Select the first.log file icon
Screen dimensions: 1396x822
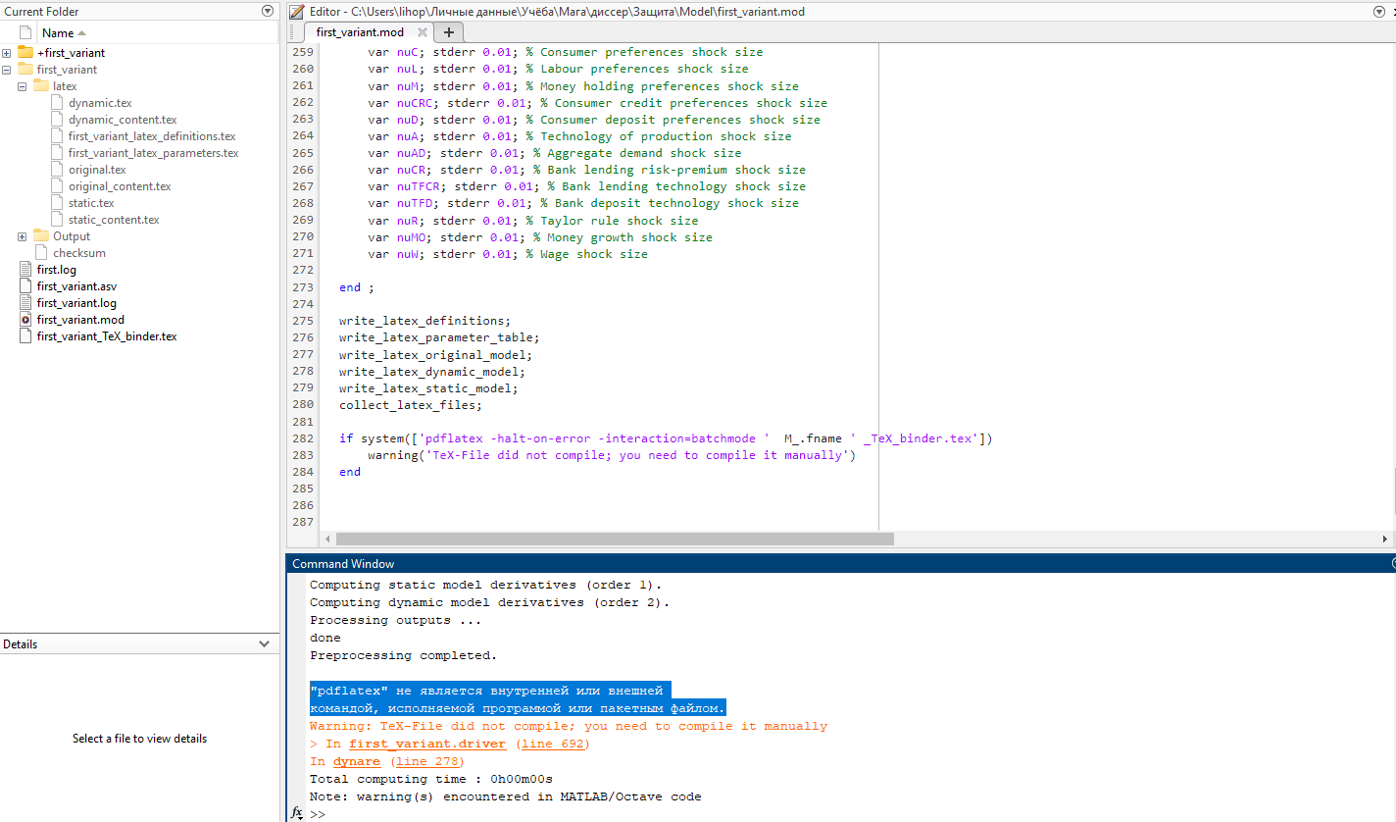25,270
